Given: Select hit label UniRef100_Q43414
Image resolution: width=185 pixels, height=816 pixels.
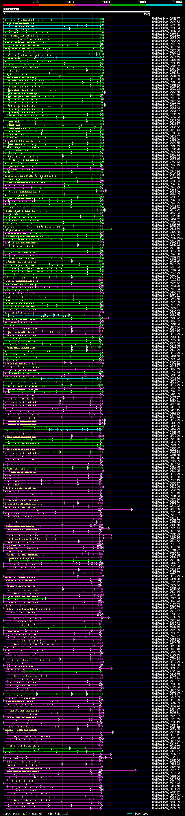Looking at the screenshot, I should pos(166,592).
